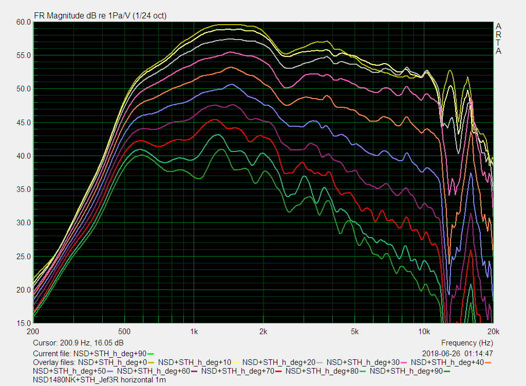Click the red swatch after NSD+STH_h_deg+70
The image size is (526, 386).
click(278, 371)
